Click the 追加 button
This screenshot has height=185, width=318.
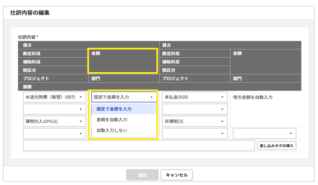click(142, 175)
